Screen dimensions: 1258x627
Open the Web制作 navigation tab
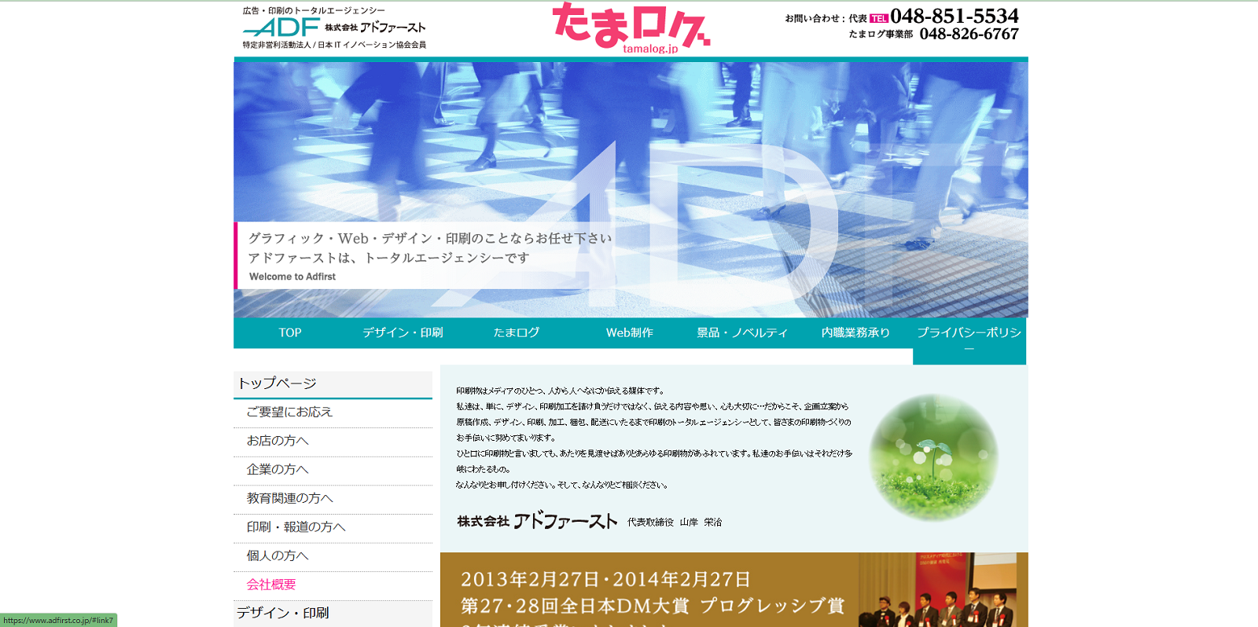coord(630,332)
